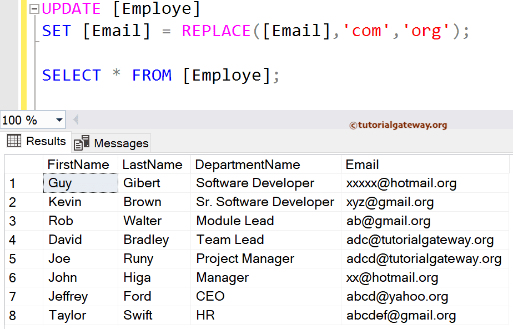Image resolution: width=513 pixels, height=329 pixels.
Task: Open the 100 % zoom dropdown
Action: click(x=59, y=120)
